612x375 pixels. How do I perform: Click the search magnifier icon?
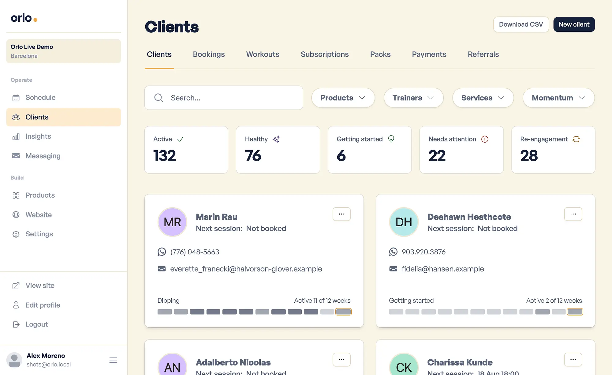coord(159,98)
